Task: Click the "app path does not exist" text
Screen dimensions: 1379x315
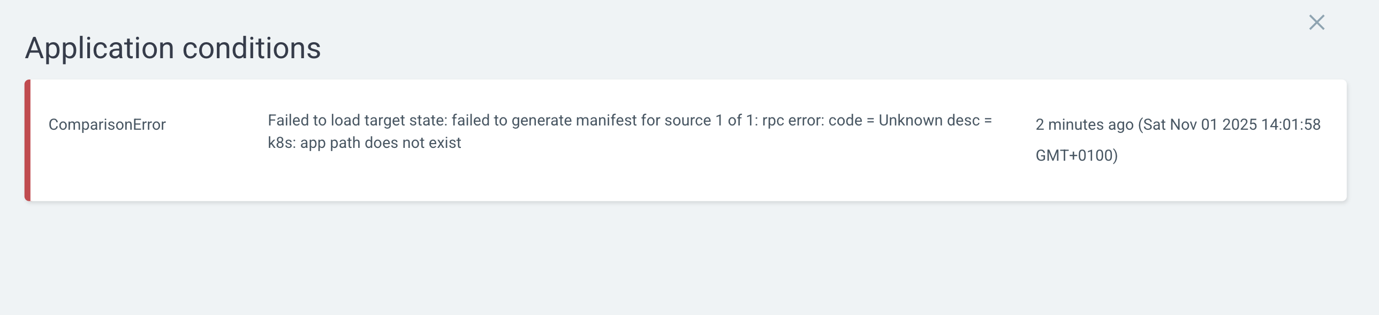Action: [381, 143]
